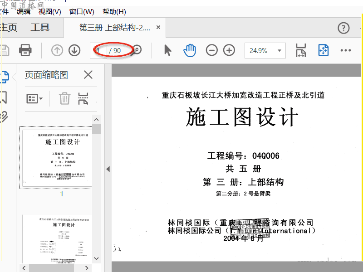Click the print icon in toolbar
This screenshot has height=272, width=363.
(x=25, y=50)
